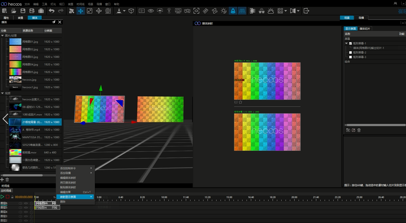406x223 pixels.
Task: Undo the last action
Action: pyautogui.click(x=51, y=11)
